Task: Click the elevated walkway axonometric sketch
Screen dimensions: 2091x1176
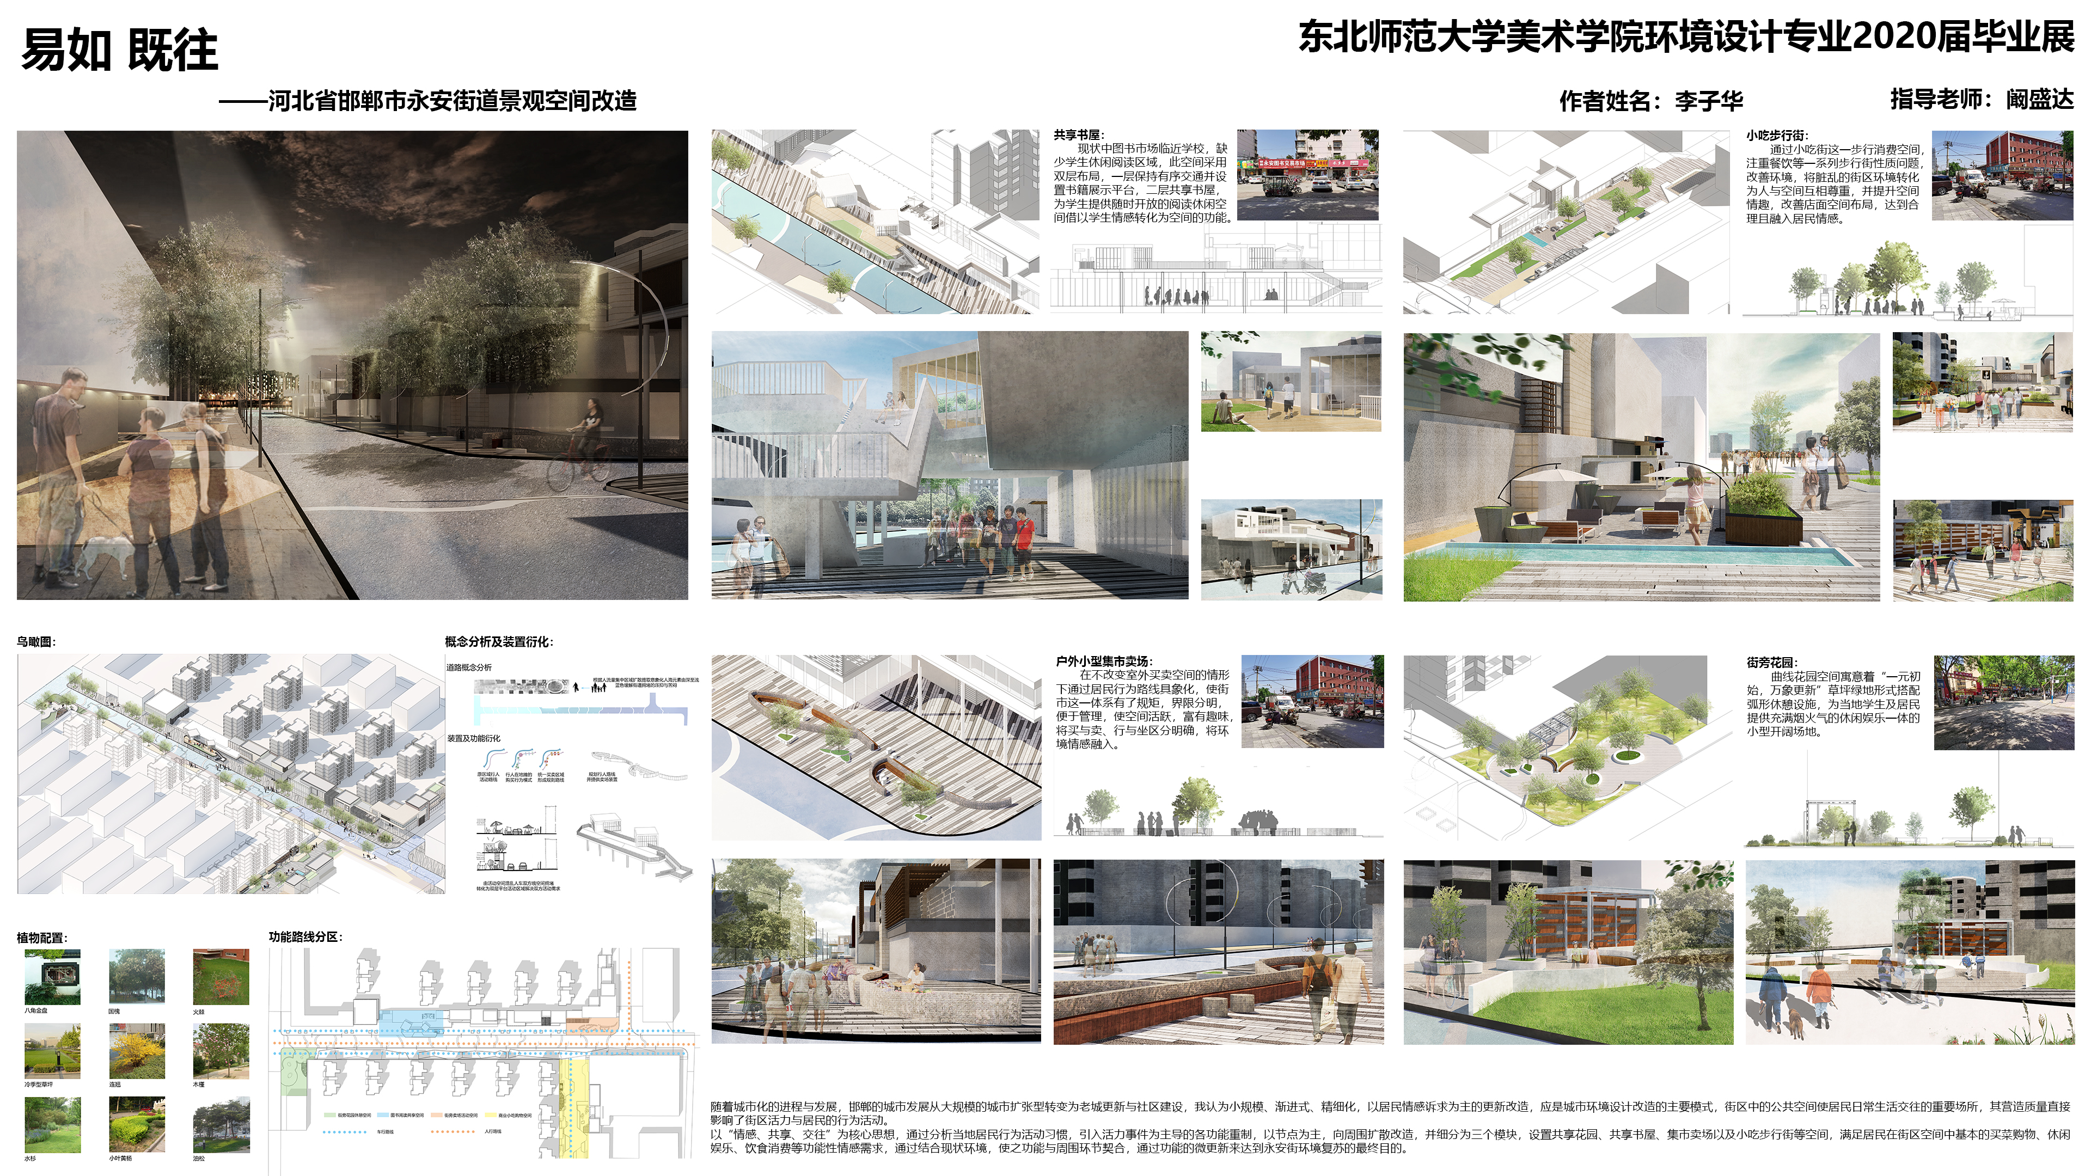Action: (x=635, y=849)
